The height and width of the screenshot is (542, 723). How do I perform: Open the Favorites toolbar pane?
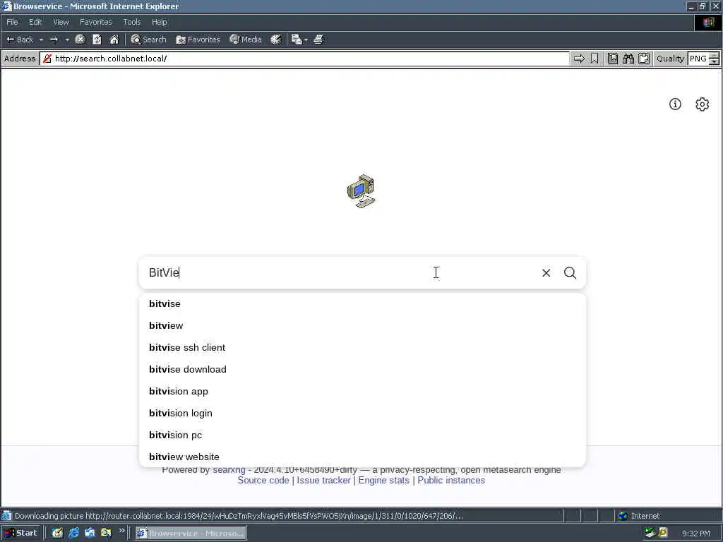(198, 40)
